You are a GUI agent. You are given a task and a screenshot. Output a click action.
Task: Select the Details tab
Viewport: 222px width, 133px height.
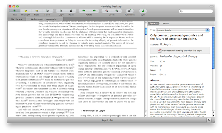pos(154,24)
